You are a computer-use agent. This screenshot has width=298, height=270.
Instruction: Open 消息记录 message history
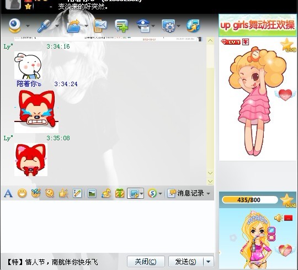click(185, 193)
